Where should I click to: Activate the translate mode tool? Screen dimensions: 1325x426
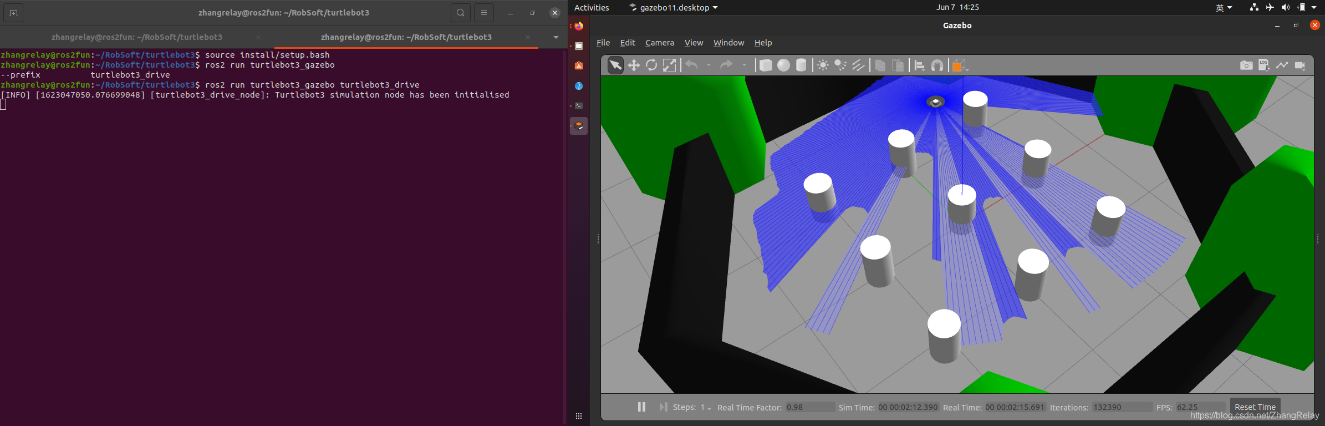coord(634,65)
